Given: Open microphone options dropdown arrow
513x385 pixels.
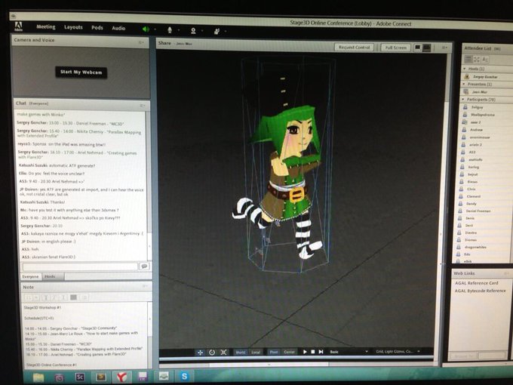Looking at the screenshot, I should coord(179,30).
